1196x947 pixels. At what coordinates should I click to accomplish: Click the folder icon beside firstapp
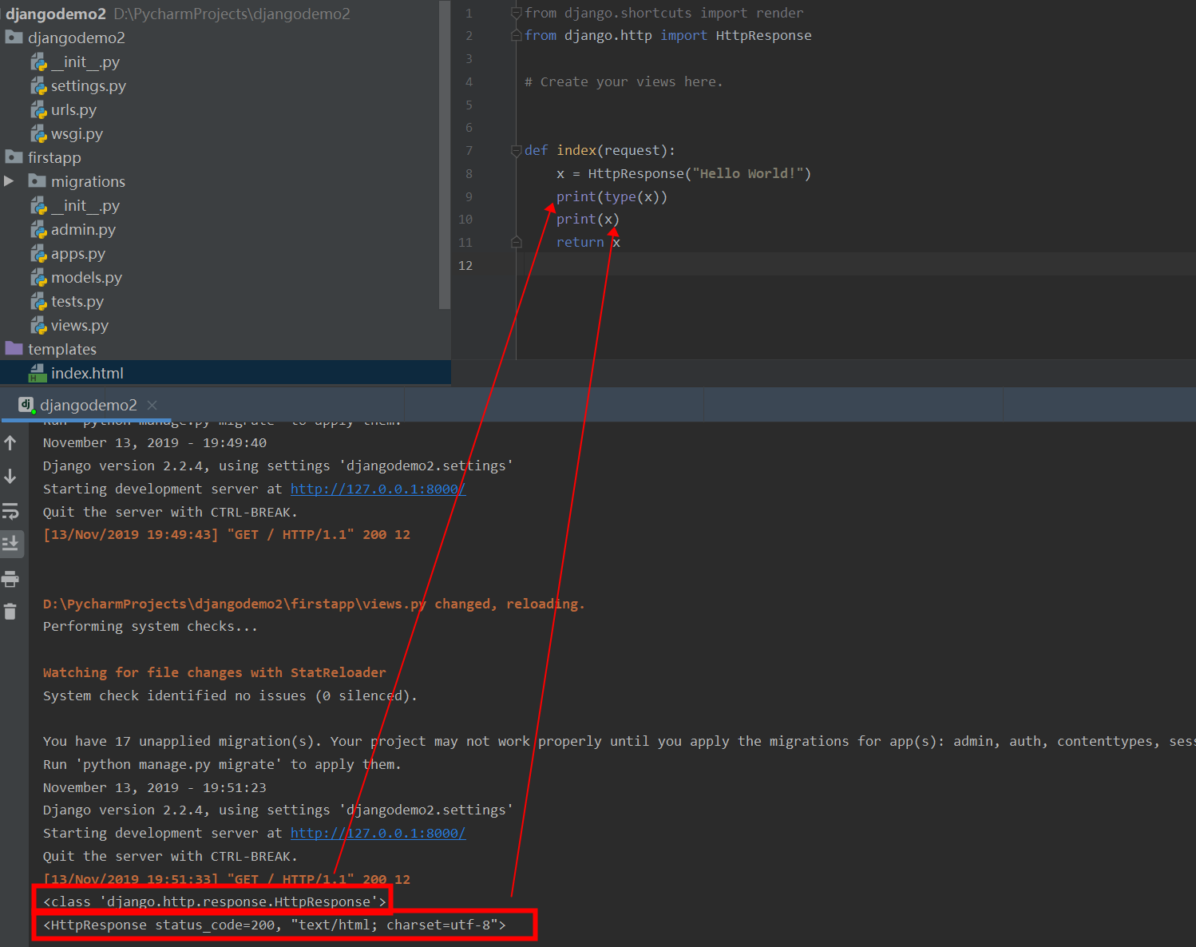click(14, 157)
